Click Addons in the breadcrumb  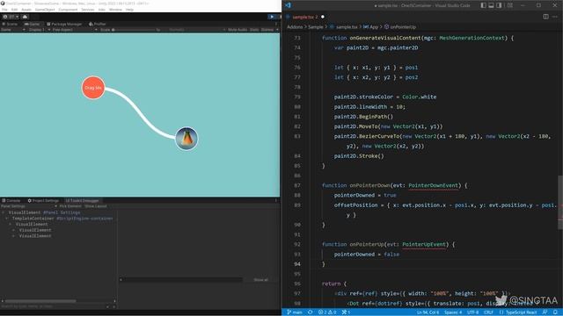click(x=295, y=27)
